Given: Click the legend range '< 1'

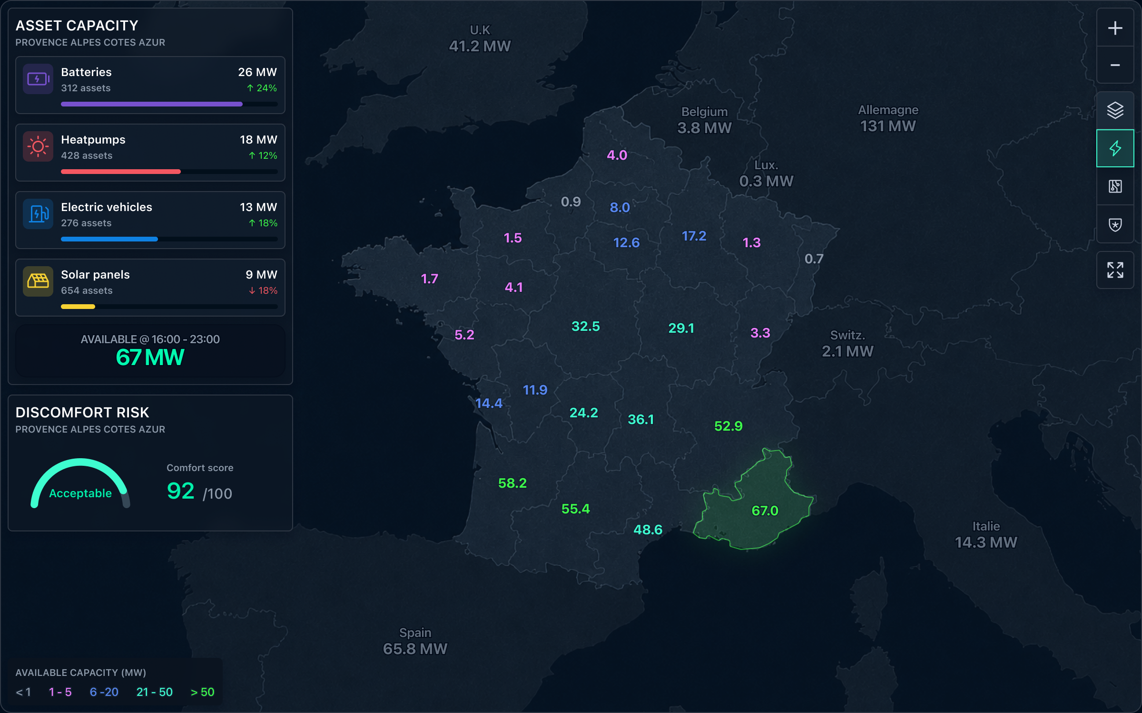Looking at the screenshot, I should (23, 692).
